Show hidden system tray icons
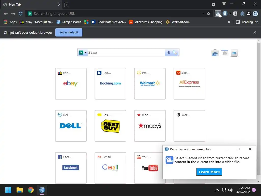The width and height of the screenshot is (261, 196). pyautogui.click(x=217, y=190)
